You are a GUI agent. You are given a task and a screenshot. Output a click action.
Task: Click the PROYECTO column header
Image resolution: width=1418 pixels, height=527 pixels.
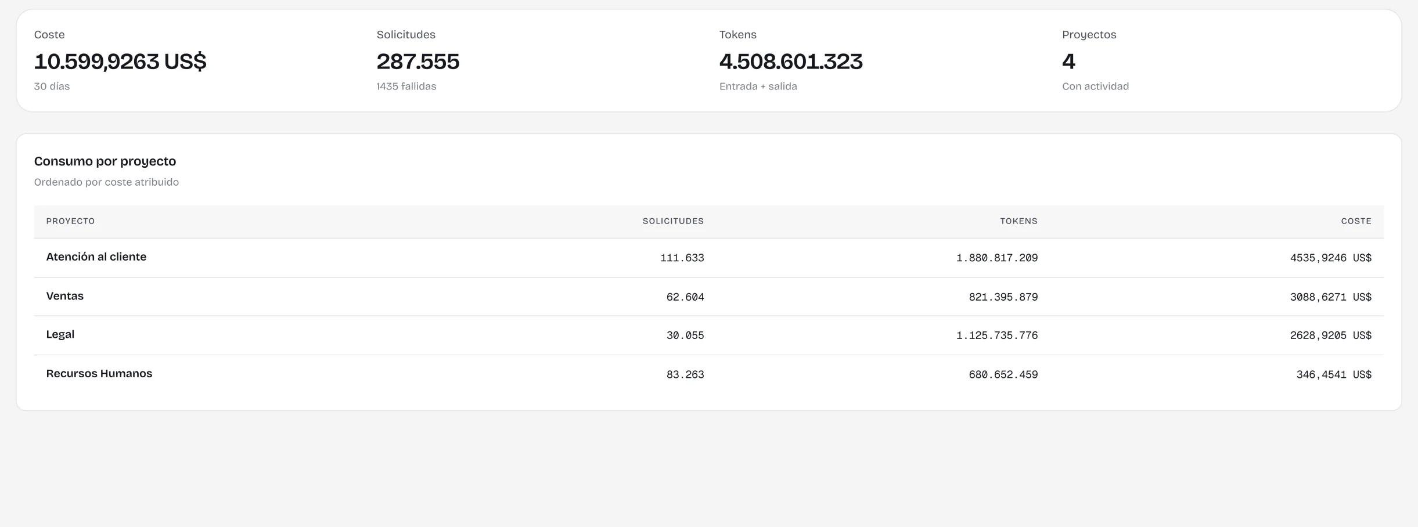click(x=71, y=221)
